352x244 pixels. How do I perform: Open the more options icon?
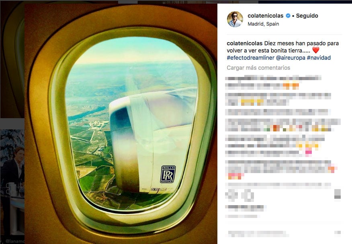click(x=338, y=233)
